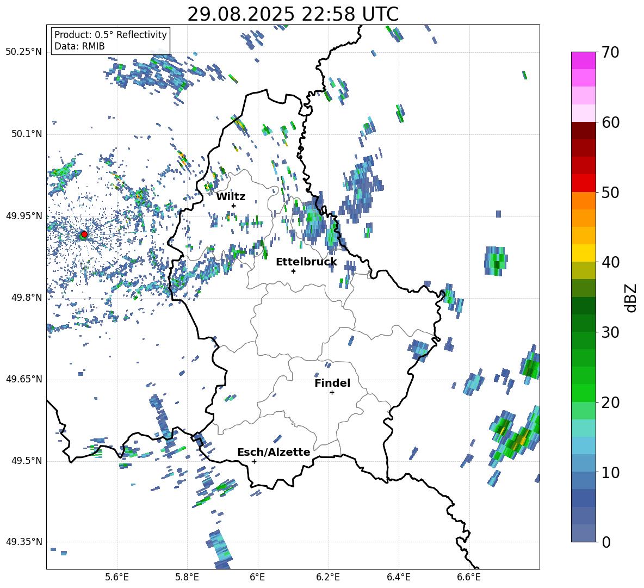The width and height of the screenshot is (644, 588).
Task: Click the colorbar tick label 0
Action: click(x=605, y=542)
